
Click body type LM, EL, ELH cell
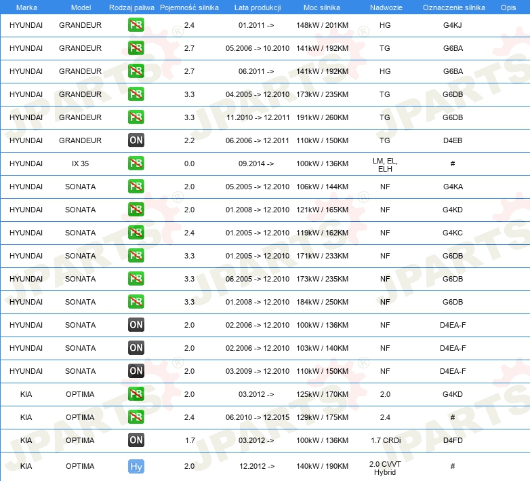point(385,165)
